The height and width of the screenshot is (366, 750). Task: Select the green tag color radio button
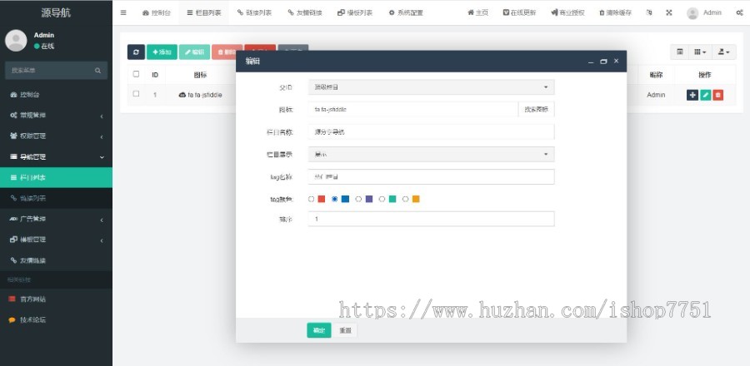[382, 199]
